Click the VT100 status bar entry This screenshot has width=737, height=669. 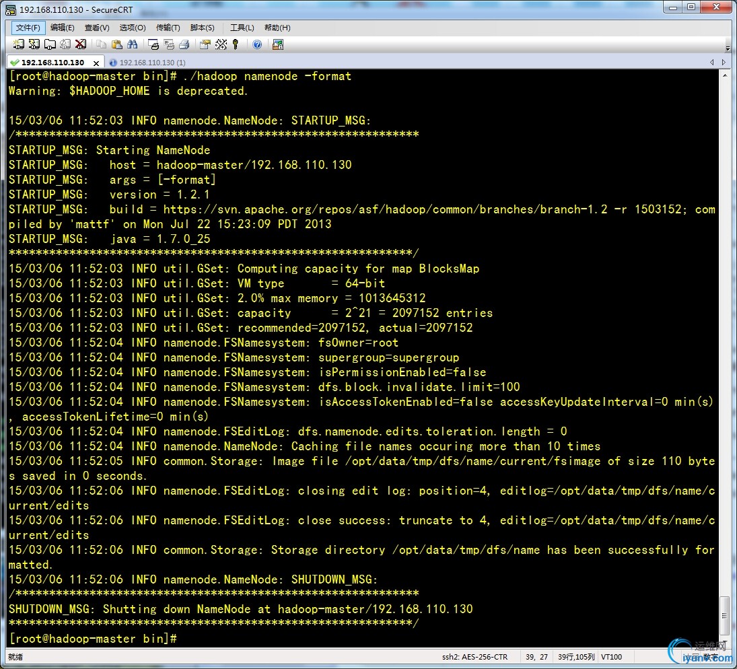coord(612,657)
